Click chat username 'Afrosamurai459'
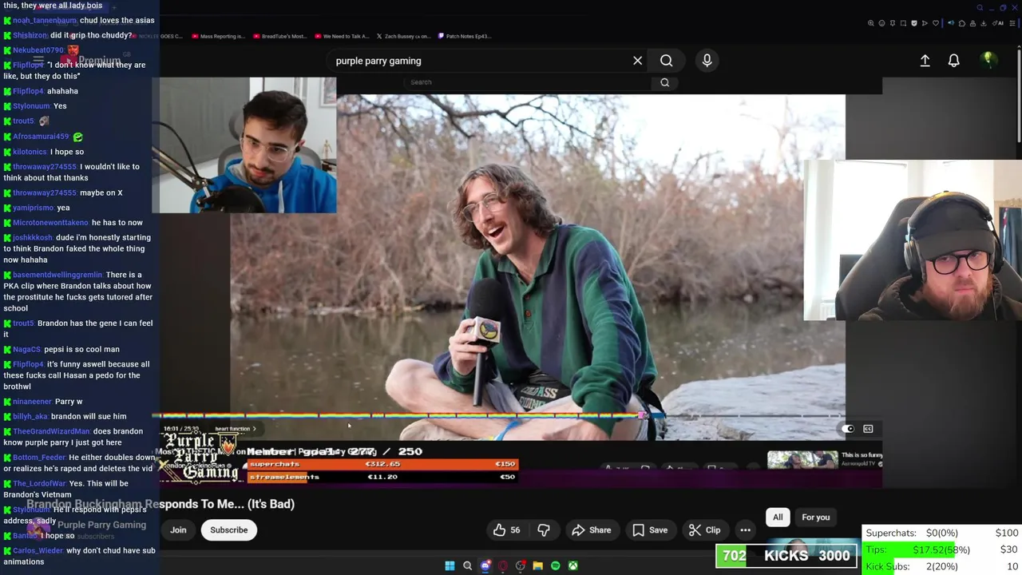 pos(41,137)
